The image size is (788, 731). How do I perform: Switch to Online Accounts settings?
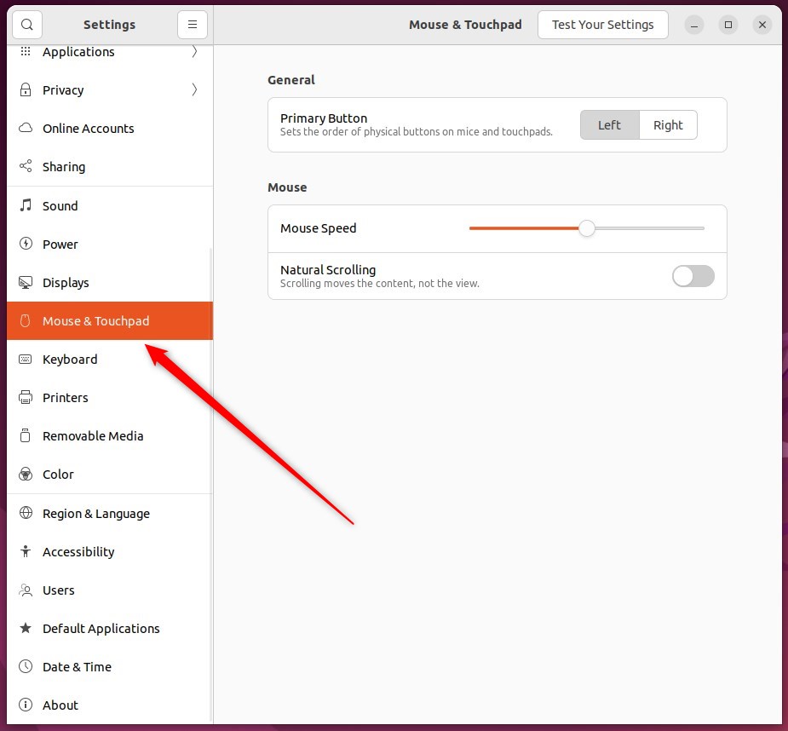click(88, 128)
